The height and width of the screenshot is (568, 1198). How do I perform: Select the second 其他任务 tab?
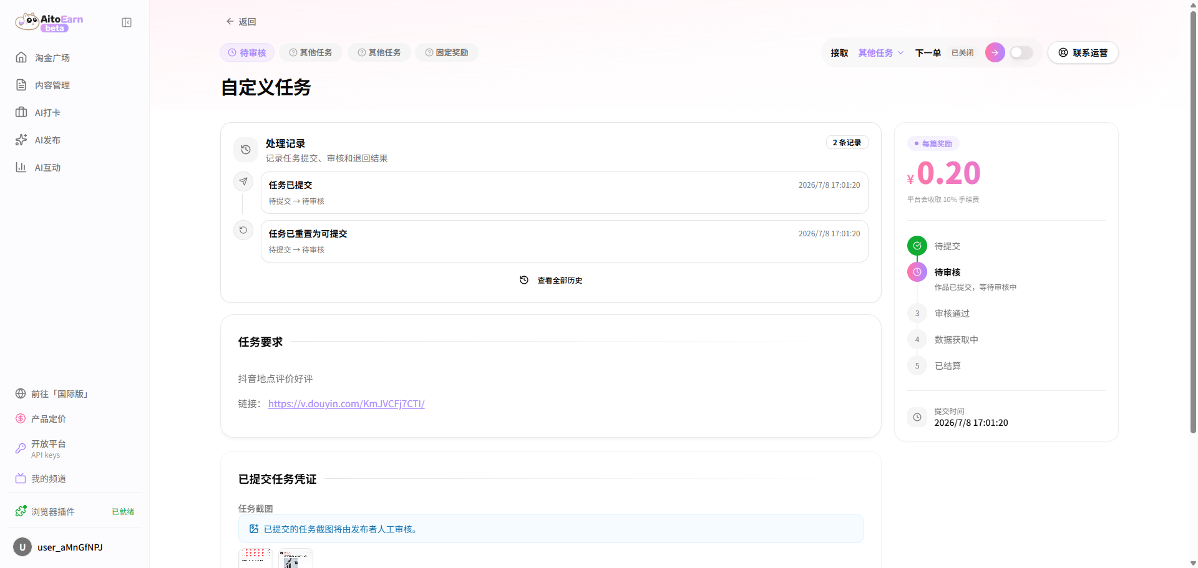379,52
